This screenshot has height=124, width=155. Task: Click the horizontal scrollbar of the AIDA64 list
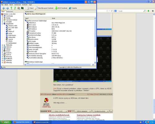(59, 65)
